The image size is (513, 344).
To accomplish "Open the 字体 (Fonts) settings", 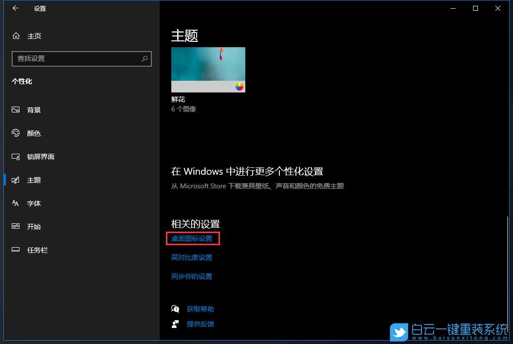I will (34, 203).
